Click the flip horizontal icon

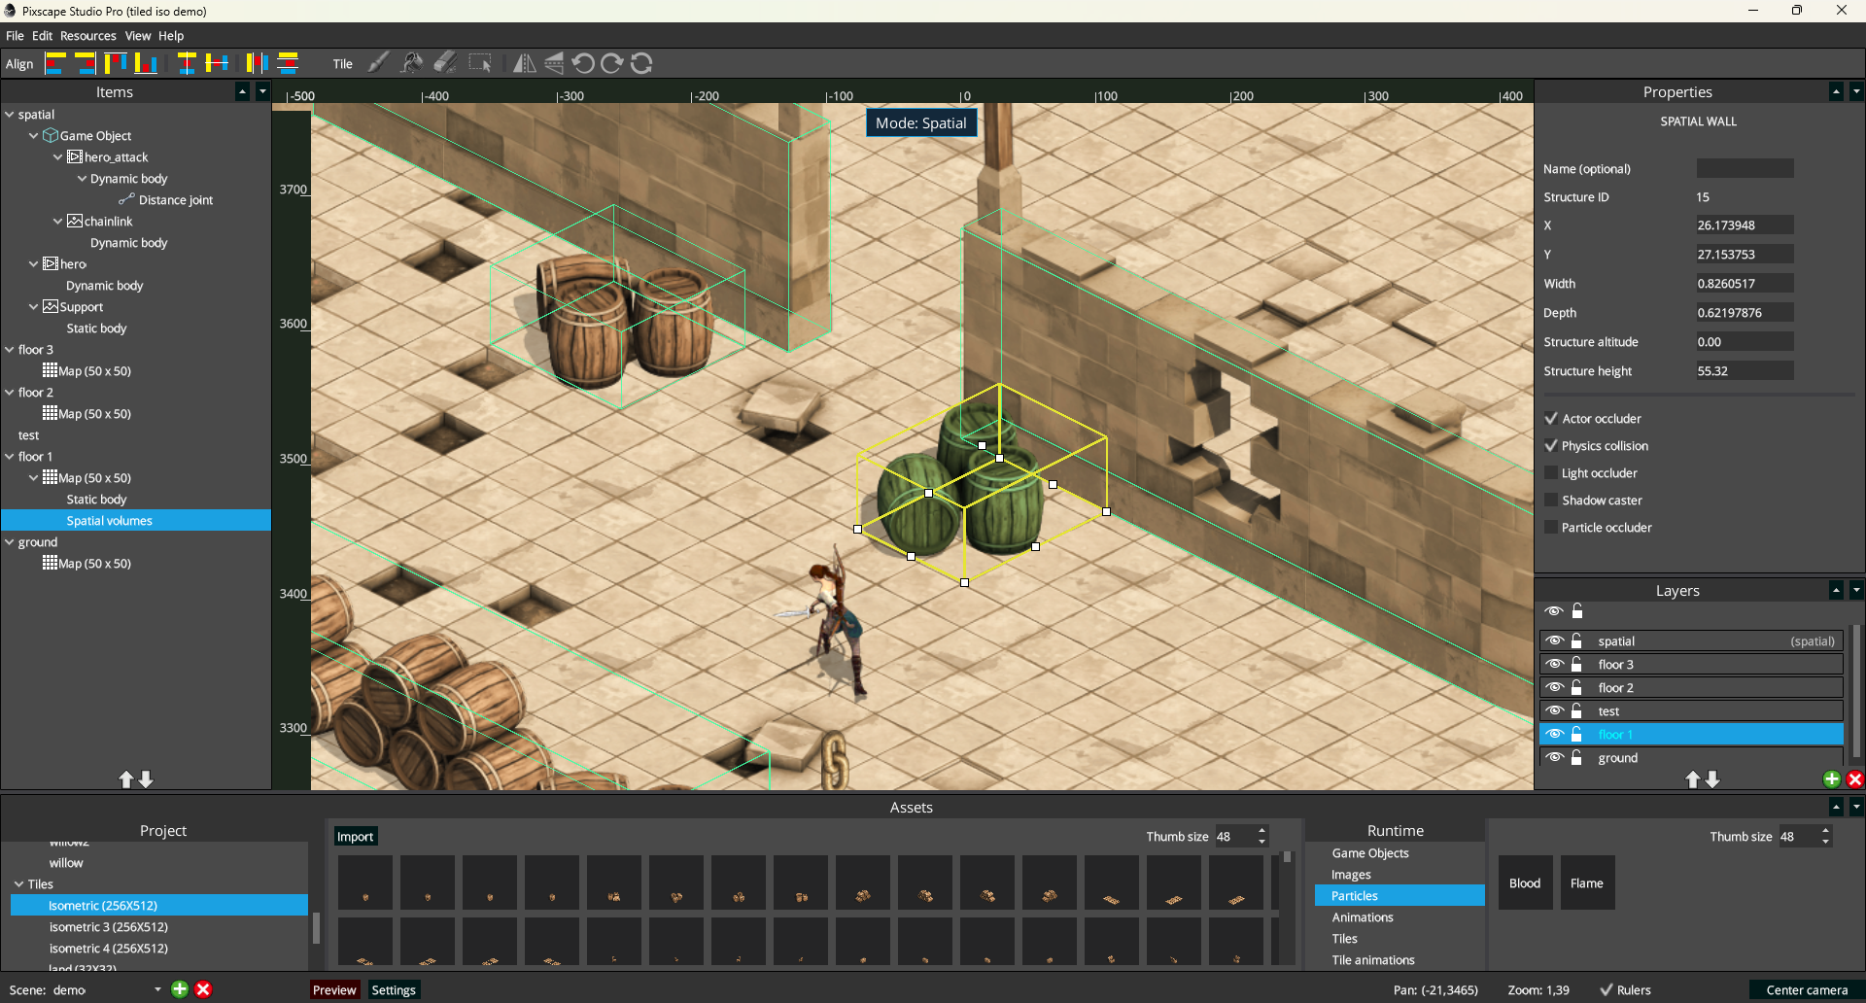524,63
